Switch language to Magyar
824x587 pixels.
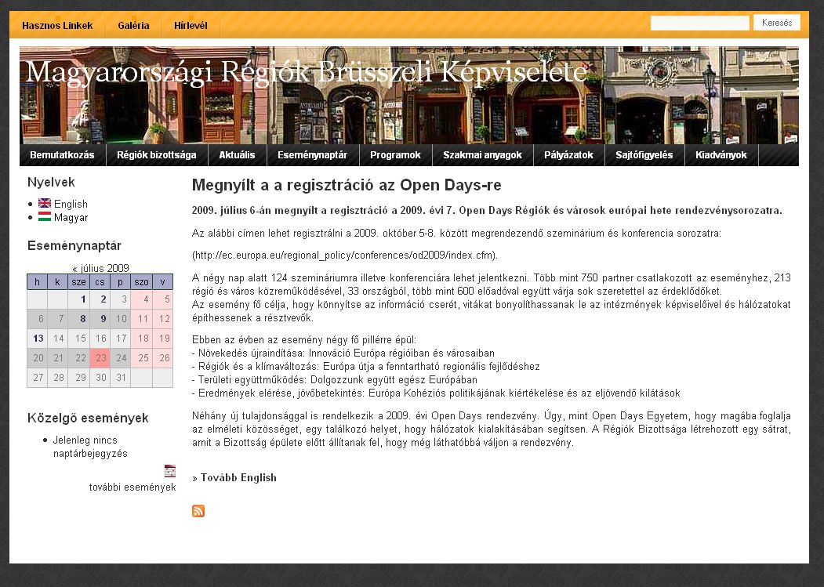pos(71,218)
